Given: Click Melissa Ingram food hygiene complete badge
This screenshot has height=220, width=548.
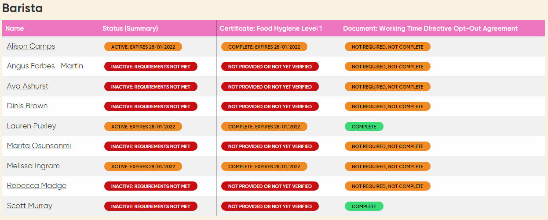Looking at the screenshot, I should [x=264, y=167].
